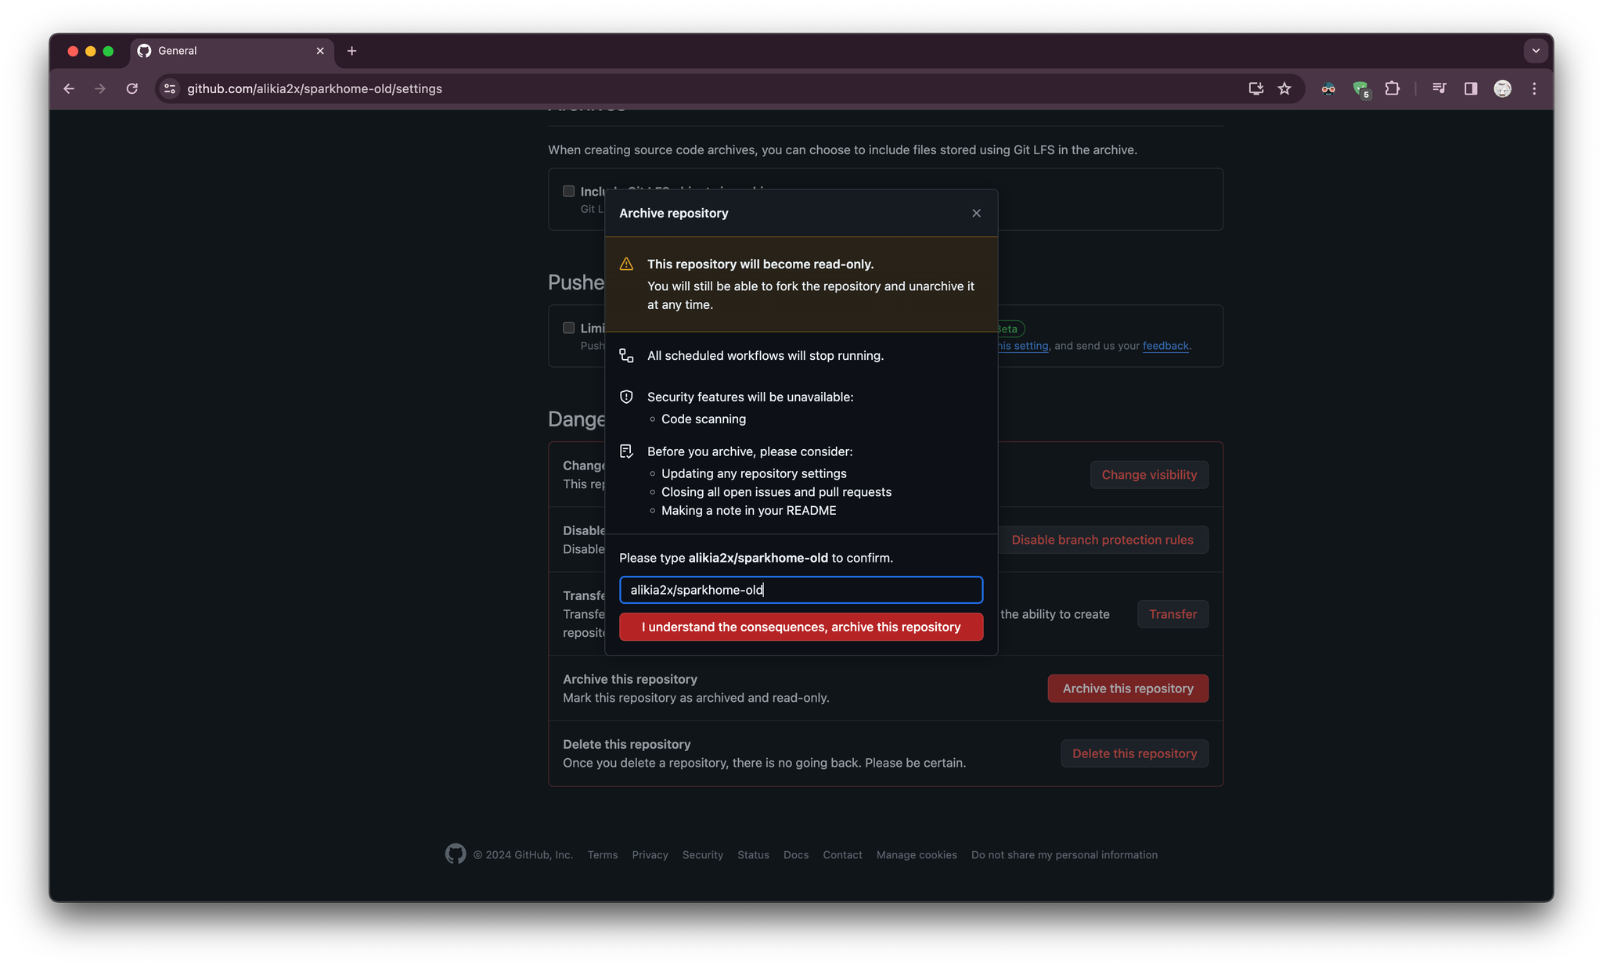Bookmark this page using the star icon
1603x967 pixels.
pyautogui.click(x=1284, y=88)
